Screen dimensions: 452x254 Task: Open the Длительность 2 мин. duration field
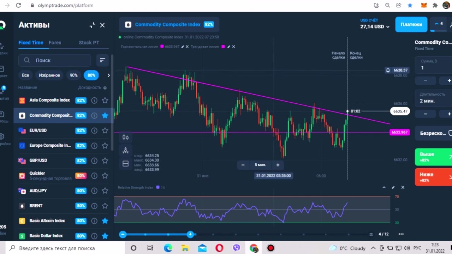[434, 98]
